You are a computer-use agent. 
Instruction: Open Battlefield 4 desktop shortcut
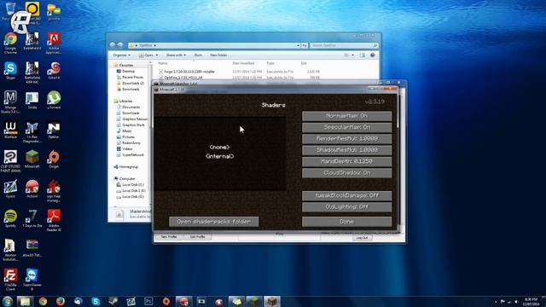(x=32, y=42)
